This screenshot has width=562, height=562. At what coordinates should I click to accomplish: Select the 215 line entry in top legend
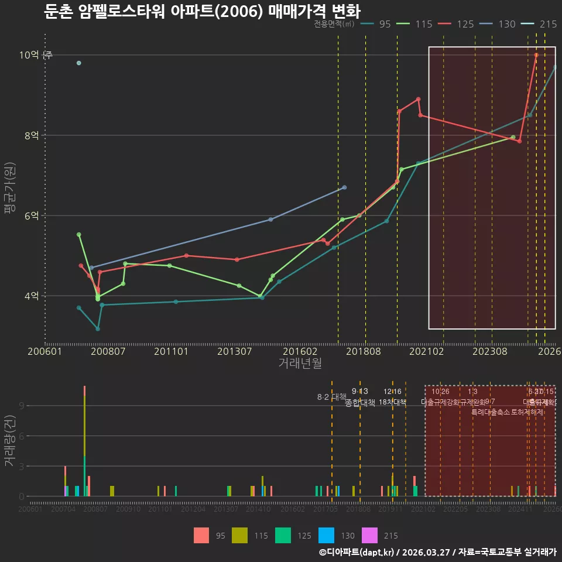pos(539,24)
